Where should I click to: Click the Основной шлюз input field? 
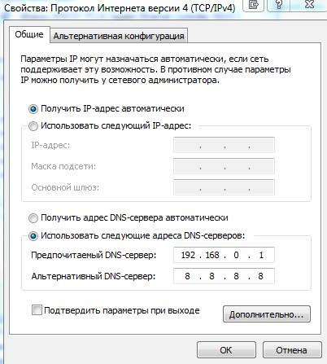pos(224,187)
